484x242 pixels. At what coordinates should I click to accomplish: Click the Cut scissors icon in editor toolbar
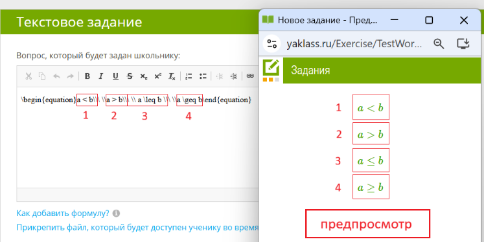(29, 76)
